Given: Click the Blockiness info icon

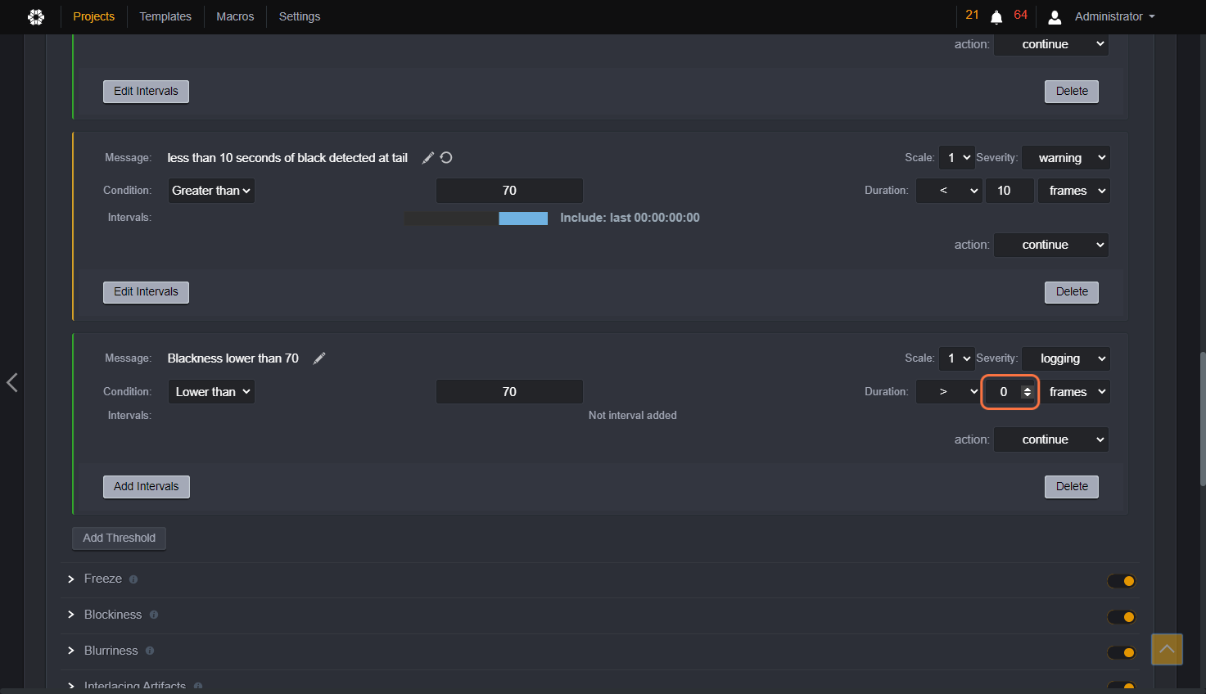Looking at the screenshot, I should 154,615.
